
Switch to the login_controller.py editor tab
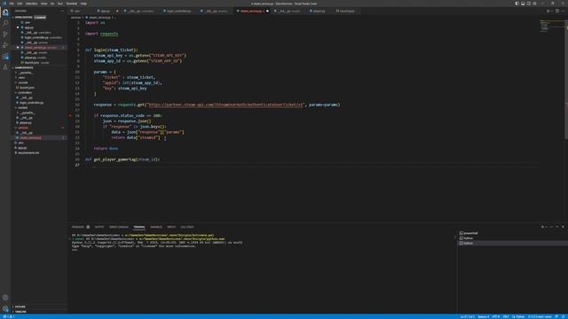(x=177, y=12)
